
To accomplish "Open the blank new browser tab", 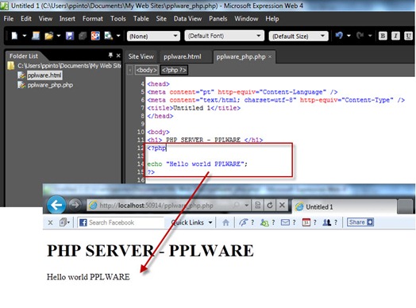I will [x=405, y=206].
